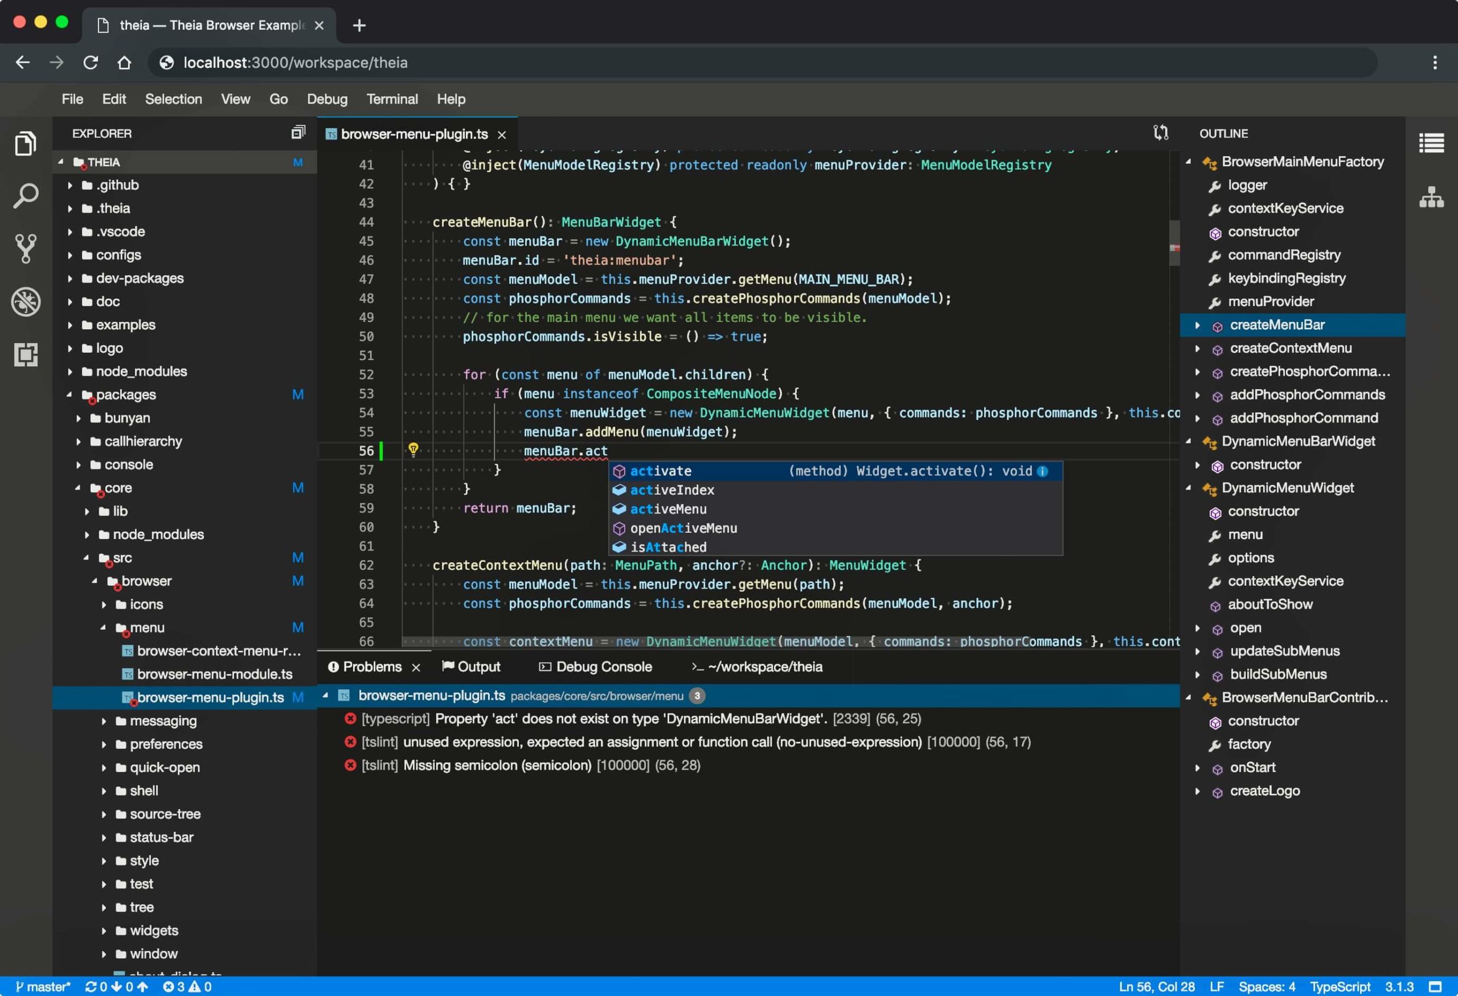Open the Terminal menu item

coord(392,99)
